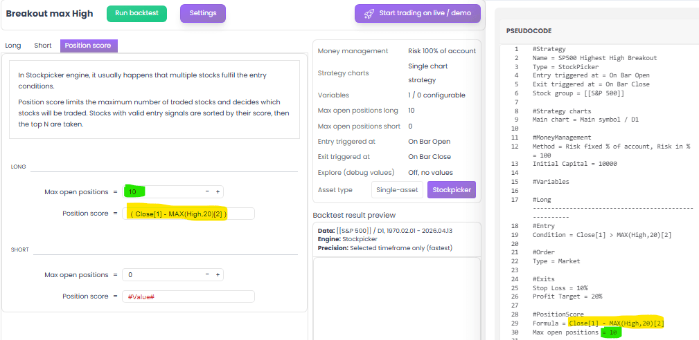Edit the Short position score #Value# field
Viewport: 699px width, 340px height.
click(188, 296)
